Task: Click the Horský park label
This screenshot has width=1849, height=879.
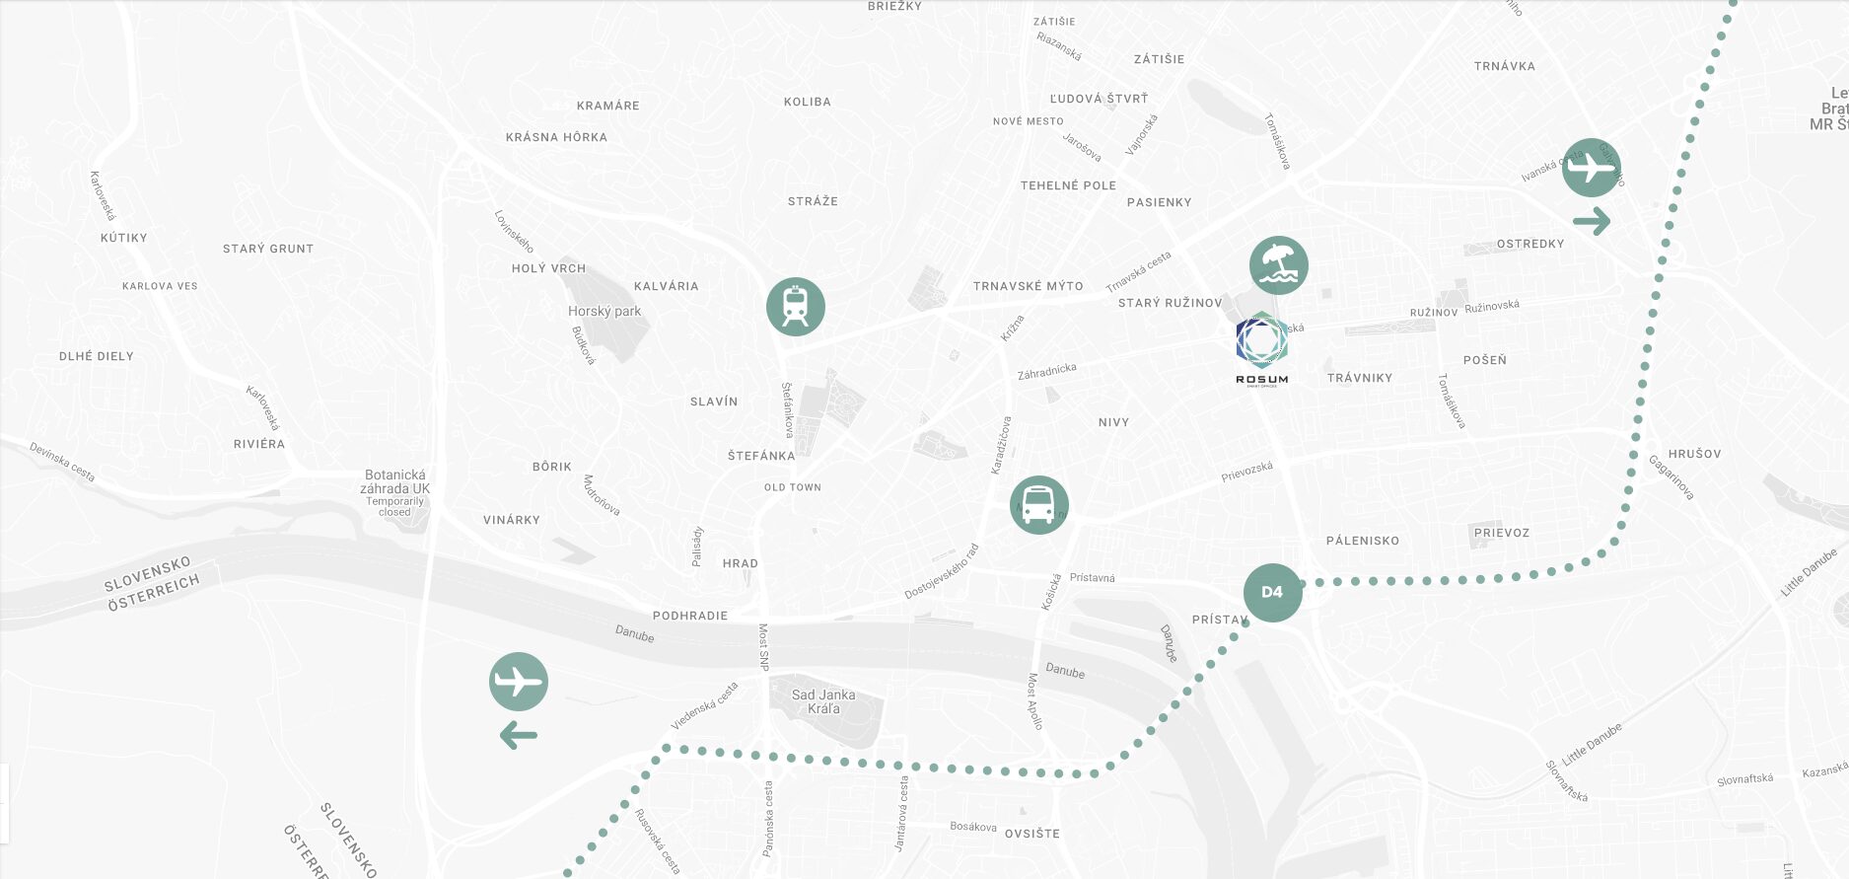Action: click(x=604, y=312)
